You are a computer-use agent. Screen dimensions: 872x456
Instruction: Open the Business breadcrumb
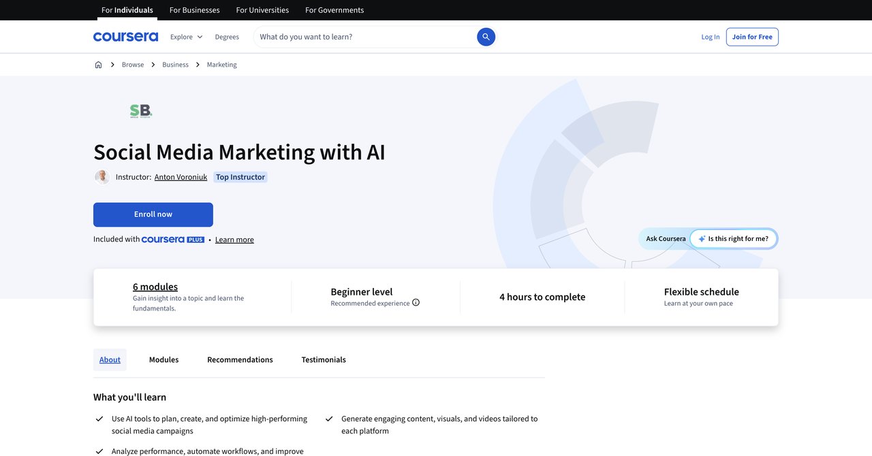click(x=175, y=65)
